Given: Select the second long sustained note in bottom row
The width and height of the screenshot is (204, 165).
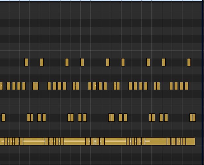Looking at the screenshot, I should [x=75, y=141].
